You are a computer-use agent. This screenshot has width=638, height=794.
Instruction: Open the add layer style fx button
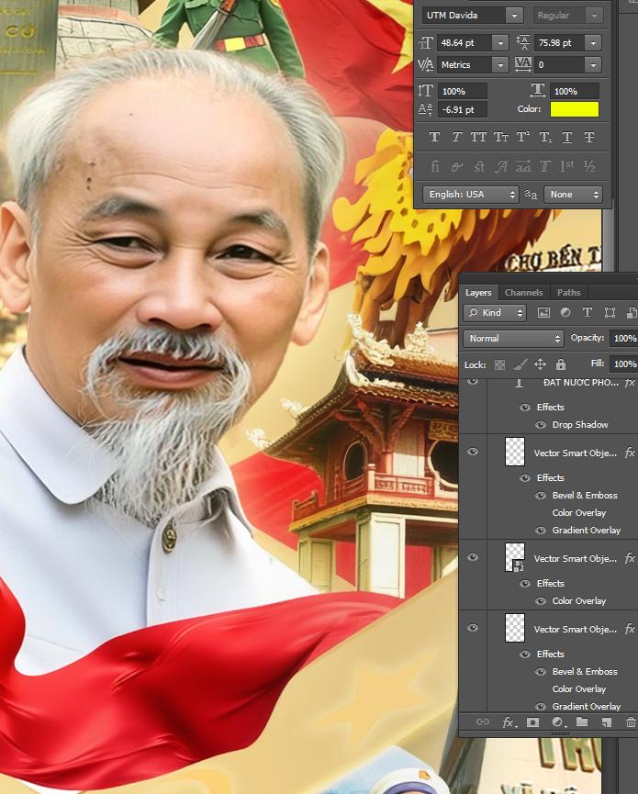(508, 722)
